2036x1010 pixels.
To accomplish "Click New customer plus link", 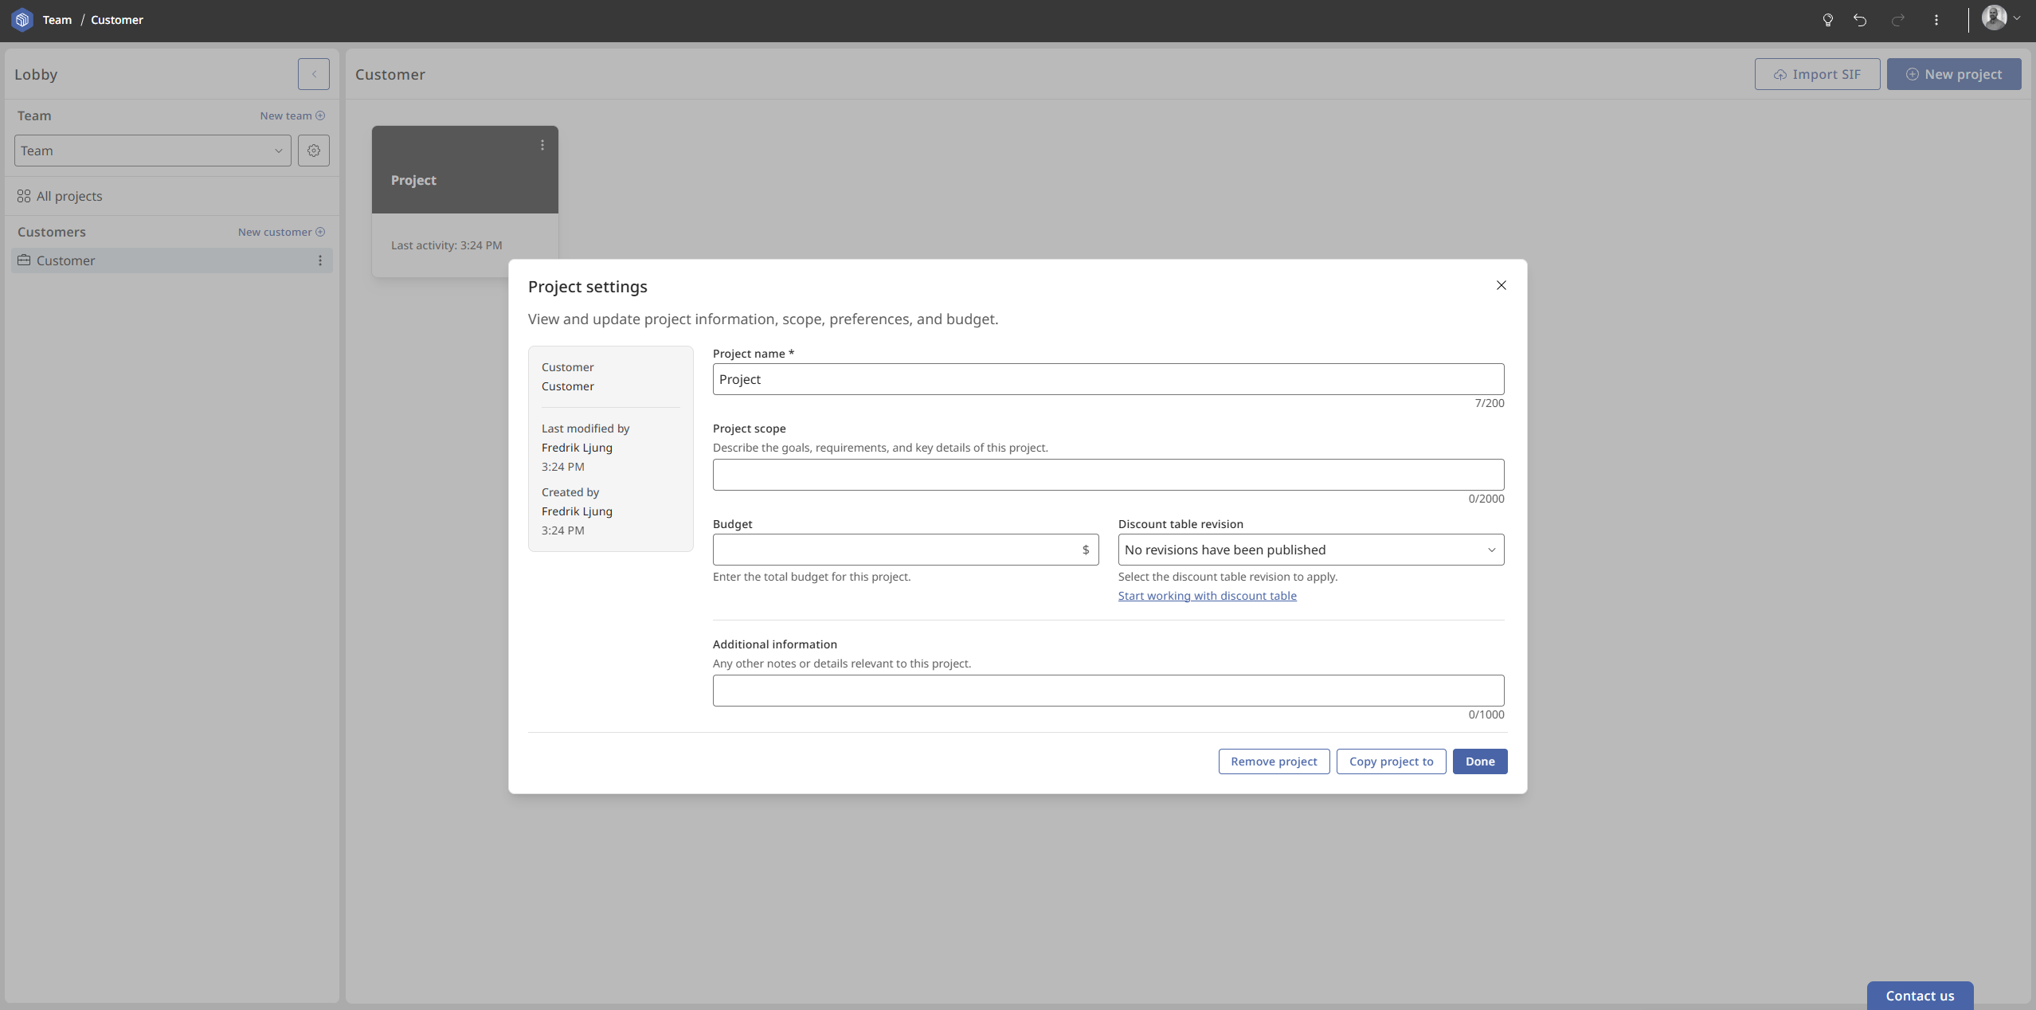I will 281,232.
